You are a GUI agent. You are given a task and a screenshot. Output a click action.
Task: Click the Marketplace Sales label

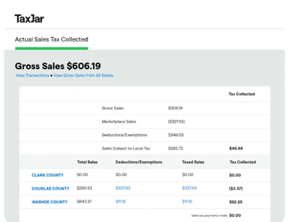[119, 121]
